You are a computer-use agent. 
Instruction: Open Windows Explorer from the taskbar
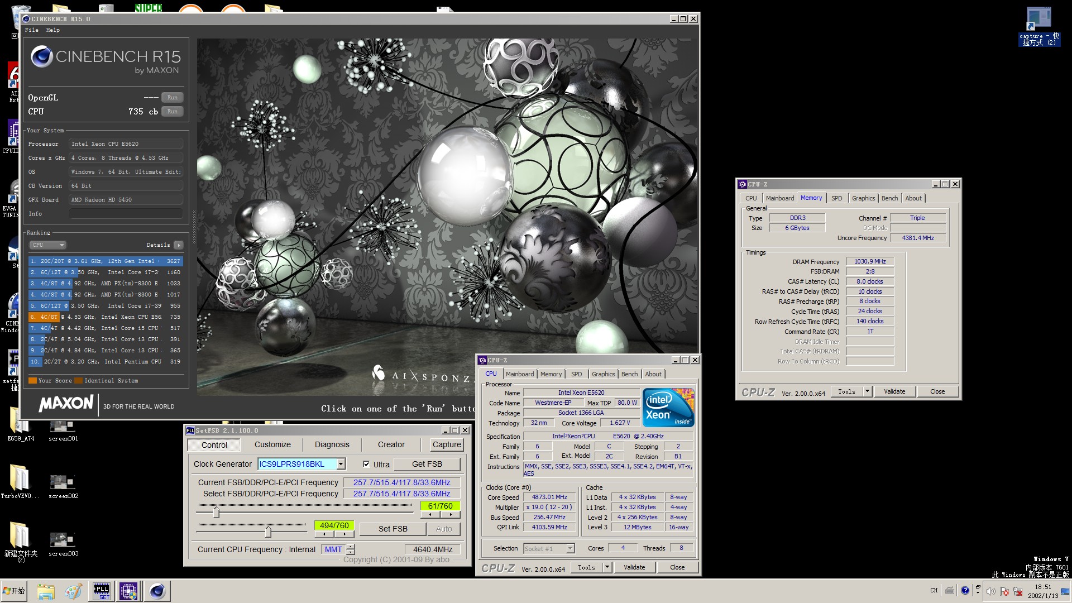coord(46,591)
